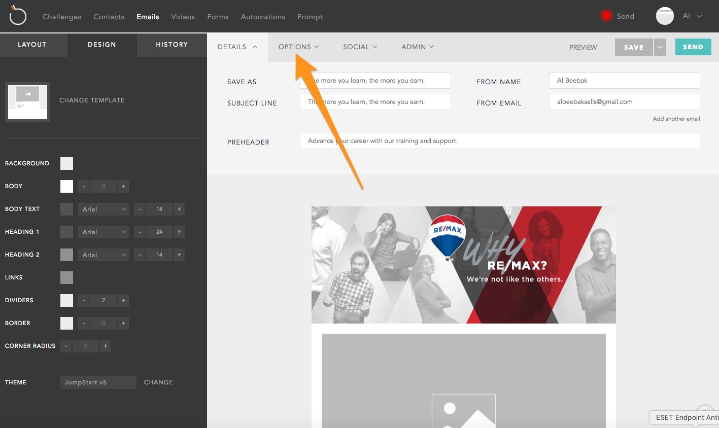The height and width of the screenshot is (428, 719).
Task: Open the Save options dropdown arrow
Action: pyautogui.click(x=660, y=47)
